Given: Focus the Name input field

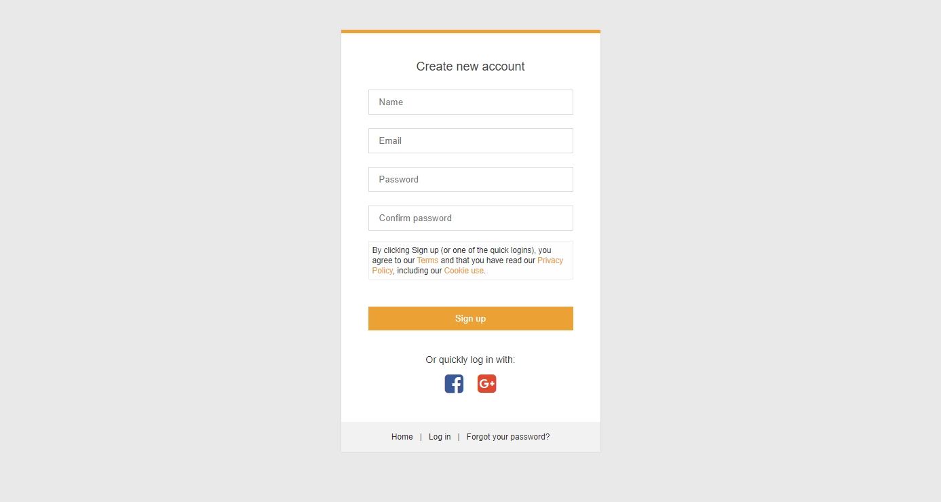Looking at the screenshot, I should pyautogui.click(x=470, y=102).
